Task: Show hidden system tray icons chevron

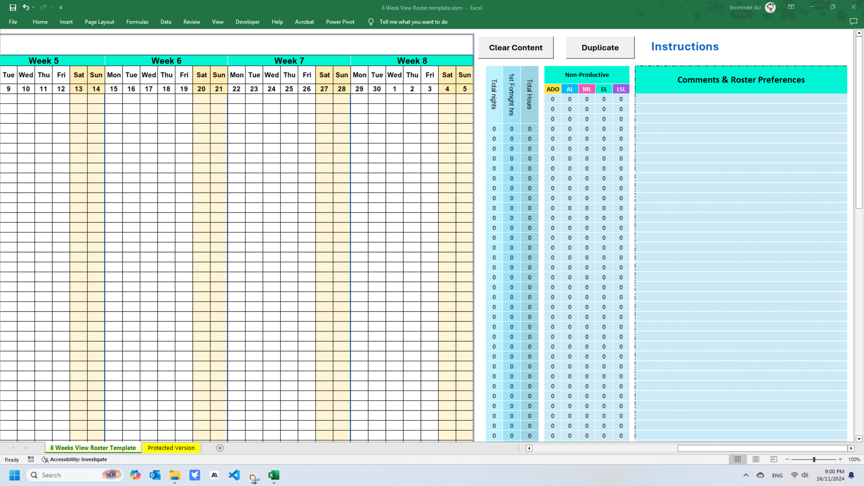Action: [745, 475]
